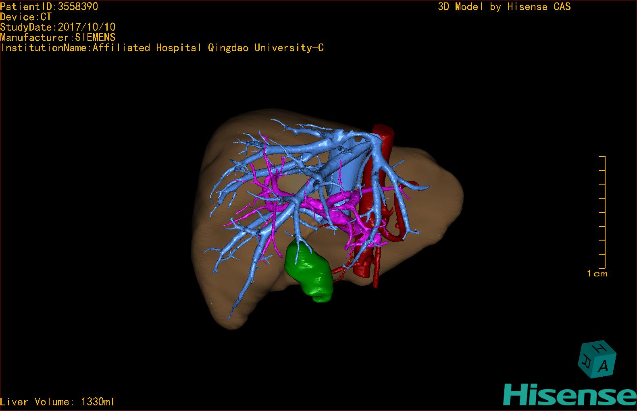Image resolution: width=637 pixels, height=411 pixels.
Task: Click the PatientID:3558390 text
Action: coord(49,6)
